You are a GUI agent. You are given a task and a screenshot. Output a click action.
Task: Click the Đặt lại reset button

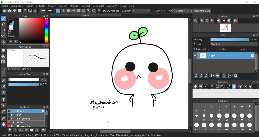click(x=179, y=11)
